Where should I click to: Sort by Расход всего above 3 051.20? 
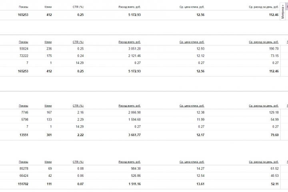coord(130,42)
